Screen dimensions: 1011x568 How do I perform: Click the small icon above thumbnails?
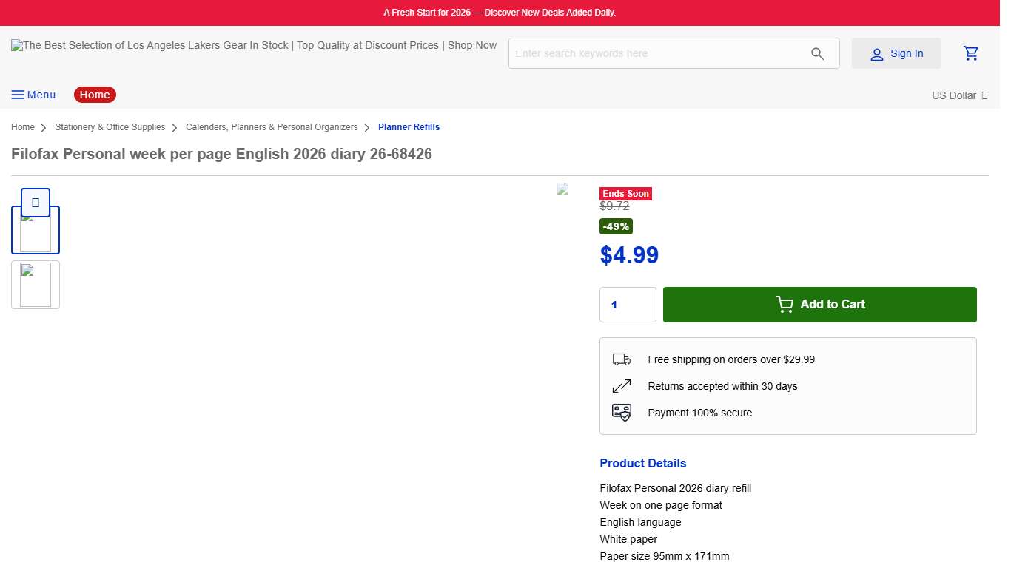(36, 202)
